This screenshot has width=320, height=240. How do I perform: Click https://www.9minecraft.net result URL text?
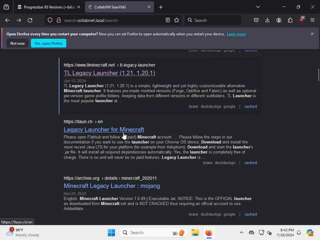89,65
